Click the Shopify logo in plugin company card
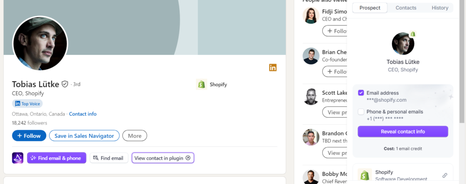This screenshot has width=466, height=184. (365, 175)
